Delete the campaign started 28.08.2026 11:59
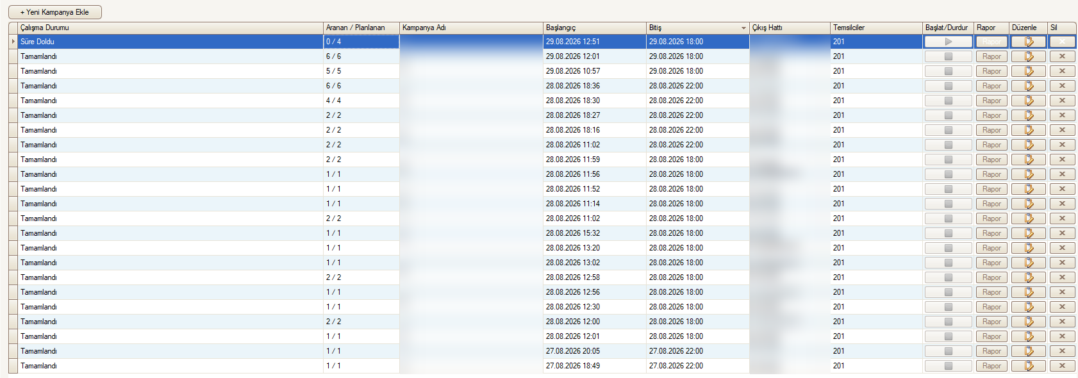1078x378 pixels. (x=1062, y=160)
